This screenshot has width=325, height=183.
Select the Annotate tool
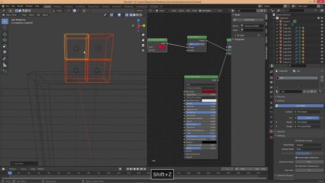click(x=5, y=59)
